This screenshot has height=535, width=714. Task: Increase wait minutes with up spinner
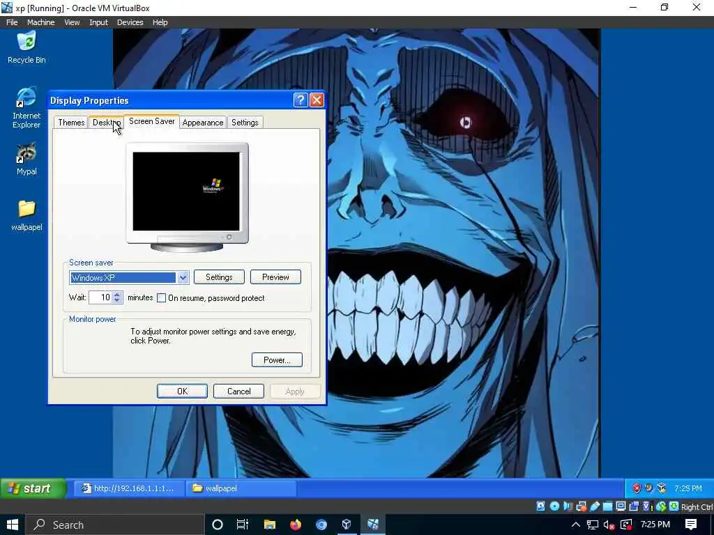117,295
